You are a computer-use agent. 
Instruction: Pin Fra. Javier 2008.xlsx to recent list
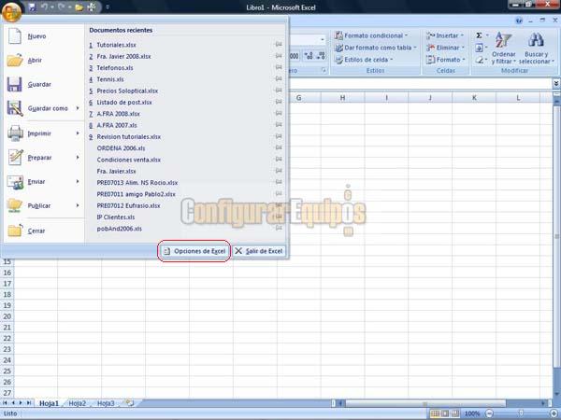click(x=279, y=56)
